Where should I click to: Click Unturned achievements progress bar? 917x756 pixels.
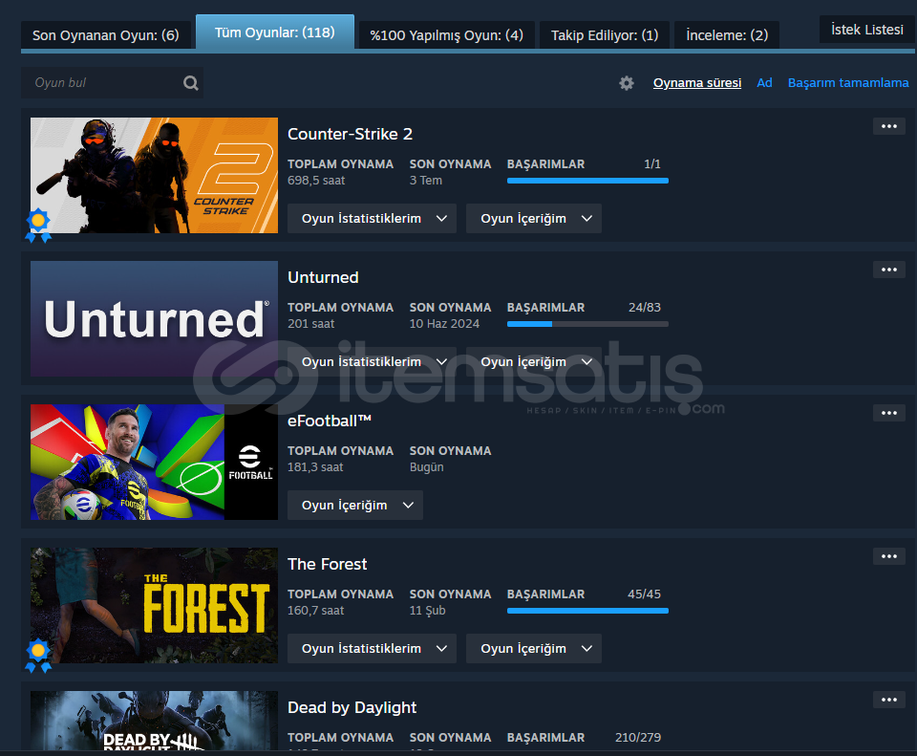click(x=587, y=324)
